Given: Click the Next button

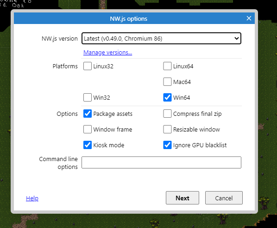Looking at the screenshot, I should [x=183, y=198].
